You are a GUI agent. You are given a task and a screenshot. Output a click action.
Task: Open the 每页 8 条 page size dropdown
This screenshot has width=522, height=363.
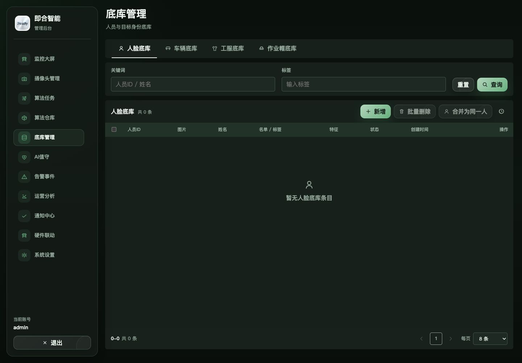(490, 339)
